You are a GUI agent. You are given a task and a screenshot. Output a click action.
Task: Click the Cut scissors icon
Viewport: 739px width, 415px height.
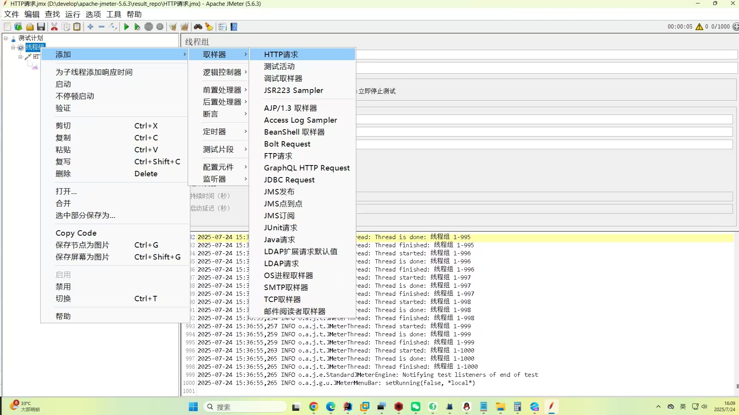54,27
